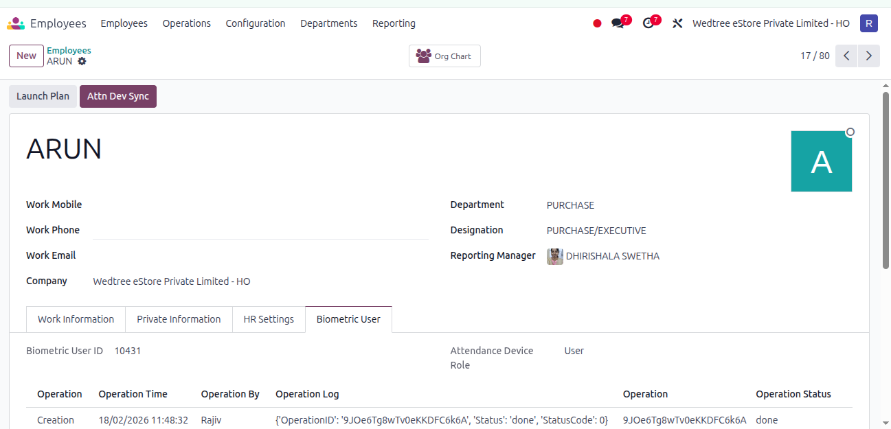Image resolution: width=891 pixels, height=429 pixels.
Task: Open the R user avatar menu
Action: pos(869,23)
